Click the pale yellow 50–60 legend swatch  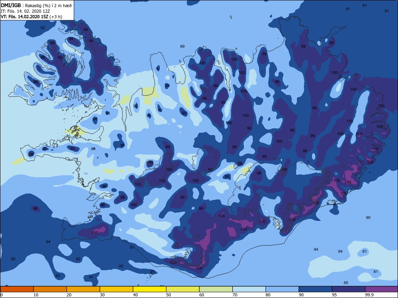(x=183, y=289)
